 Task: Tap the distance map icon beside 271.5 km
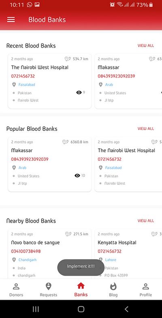pyautogui.click(x=68, y=234)
